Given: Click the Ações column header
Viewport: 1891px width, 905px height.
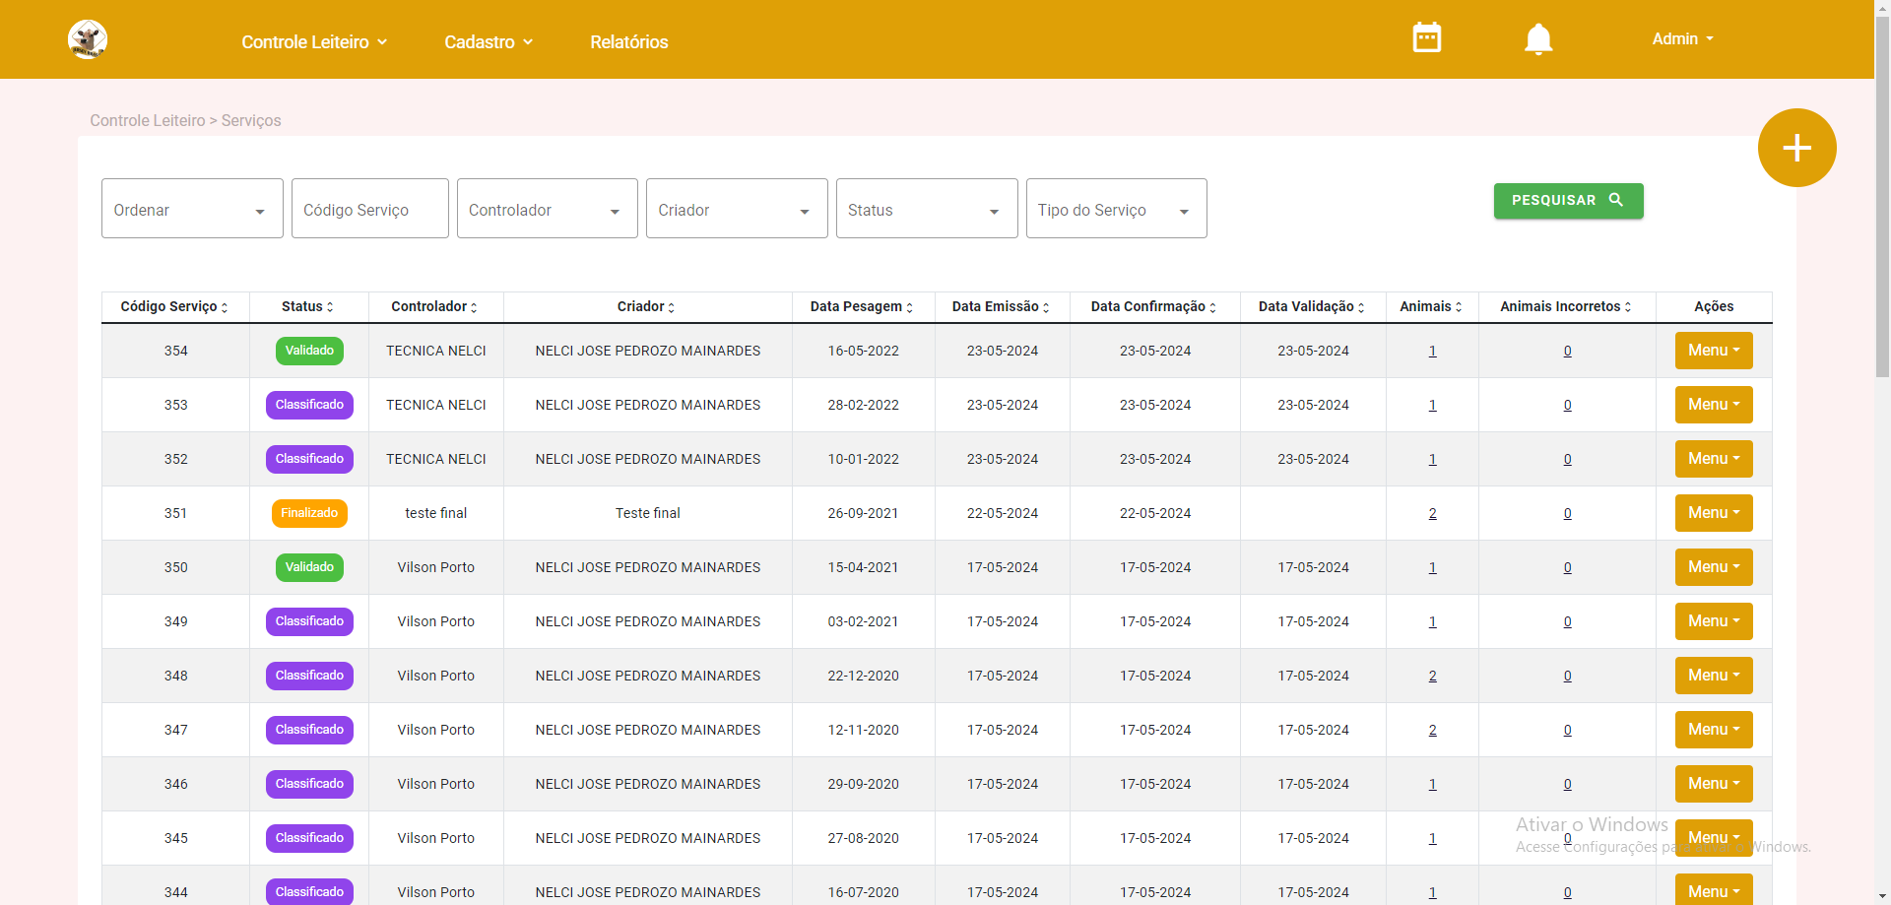Looking at the screenshot, I should (1714, 307).
